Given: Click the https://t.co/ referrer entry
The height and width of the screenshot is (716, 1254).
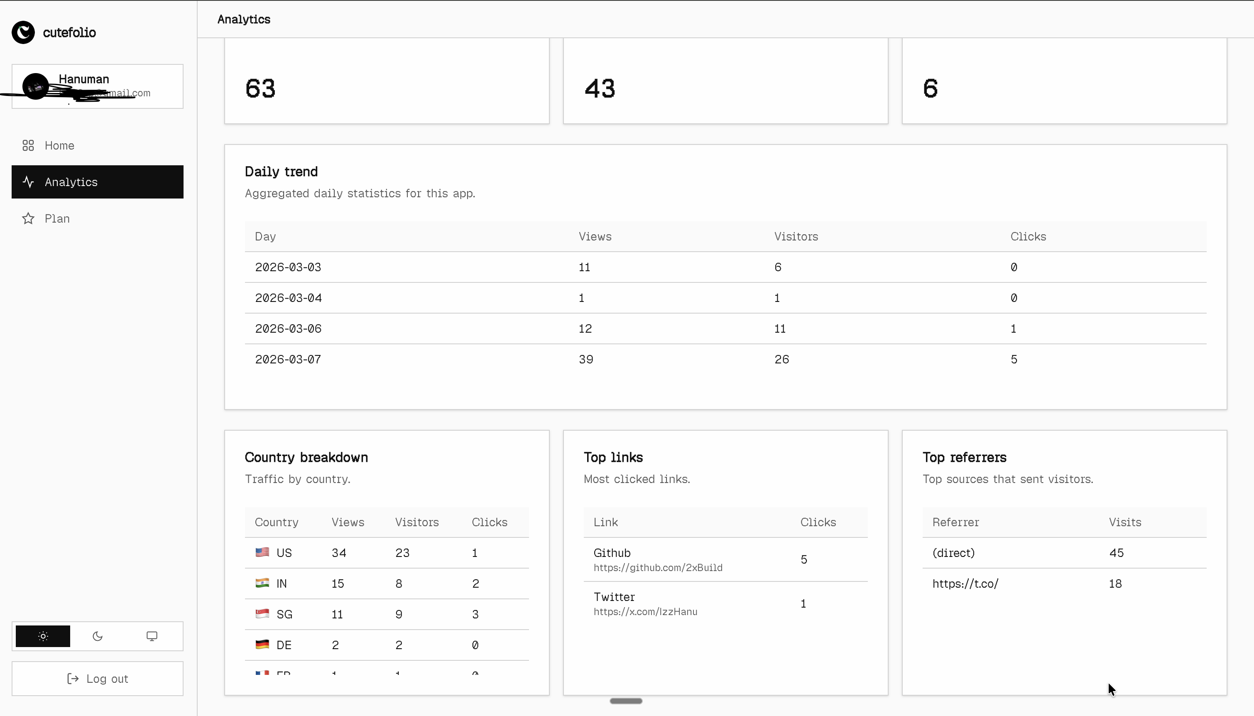Looking at the screenshot, I should (965, 584).
